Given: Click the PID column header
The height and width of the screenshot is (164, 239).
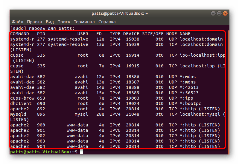Looking at the screenshot, I should [x=41, y=34].
